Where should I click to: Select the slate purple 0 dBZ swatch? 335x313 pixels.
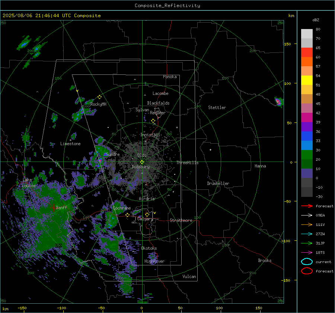pyautogui.click(x=307, y=173)
